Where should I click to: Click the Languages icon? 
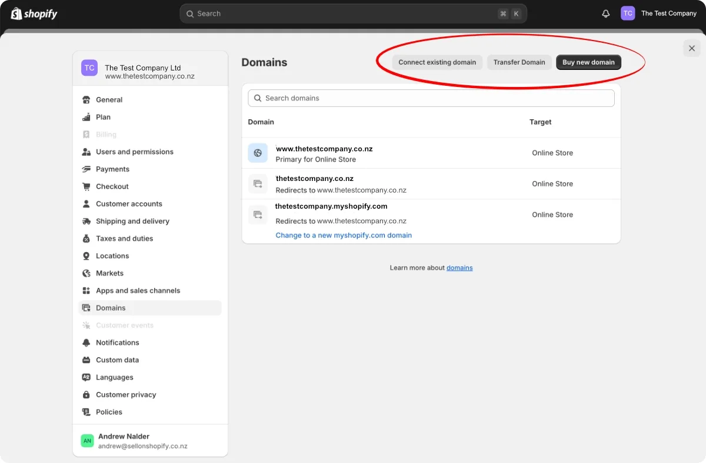coord(86,377)
